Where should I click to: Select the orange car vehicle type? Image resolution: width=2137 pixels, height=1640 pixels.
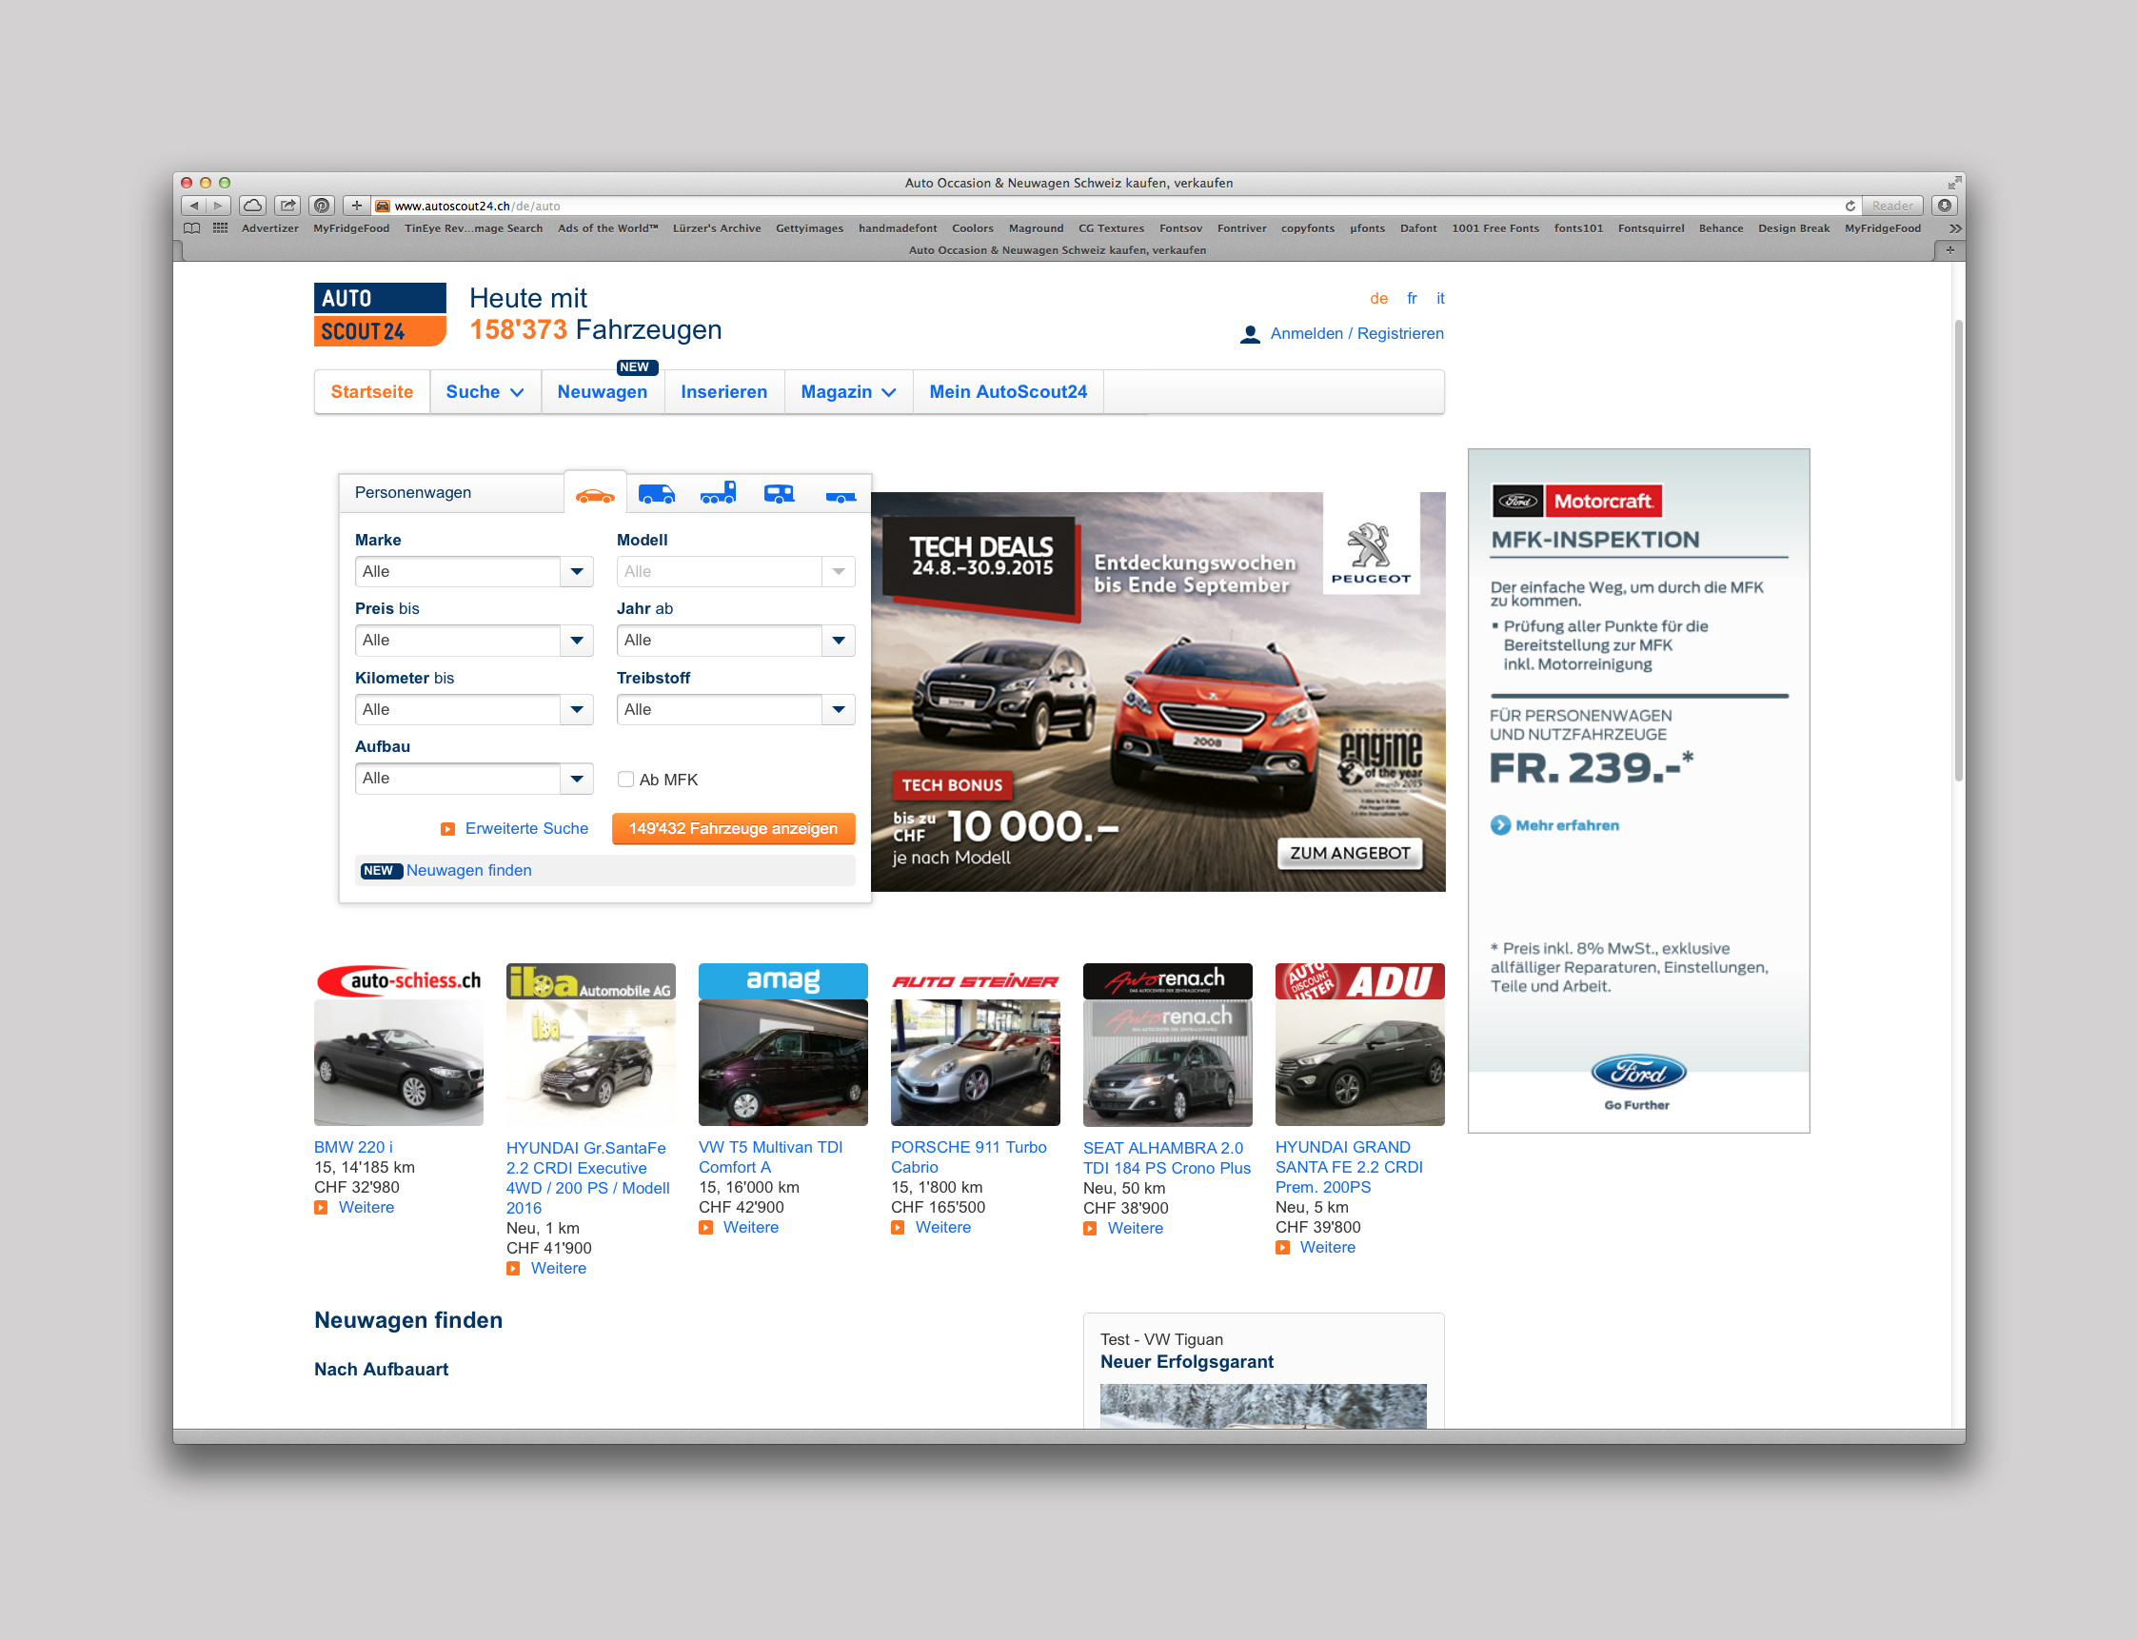tap(595, 495)
